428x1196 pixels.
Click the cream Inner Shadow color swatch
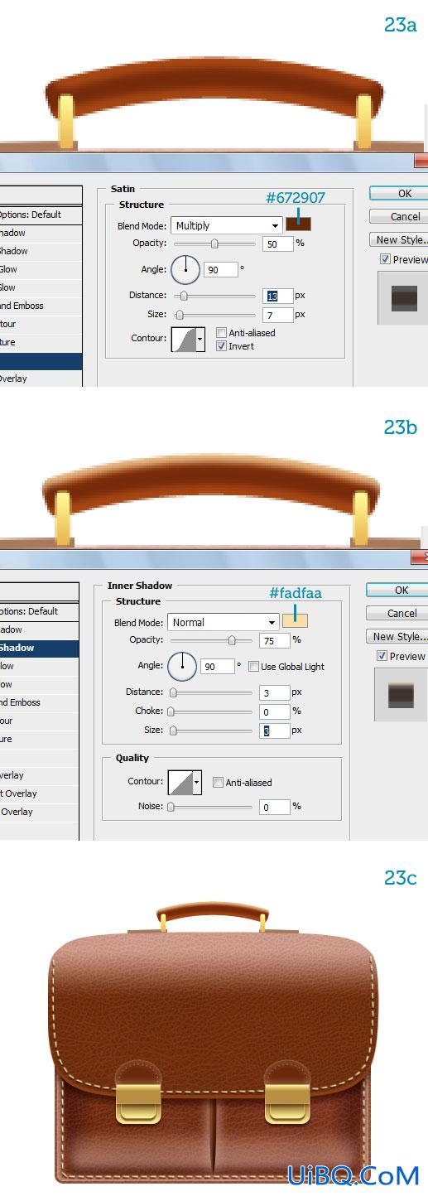[295, 620]
